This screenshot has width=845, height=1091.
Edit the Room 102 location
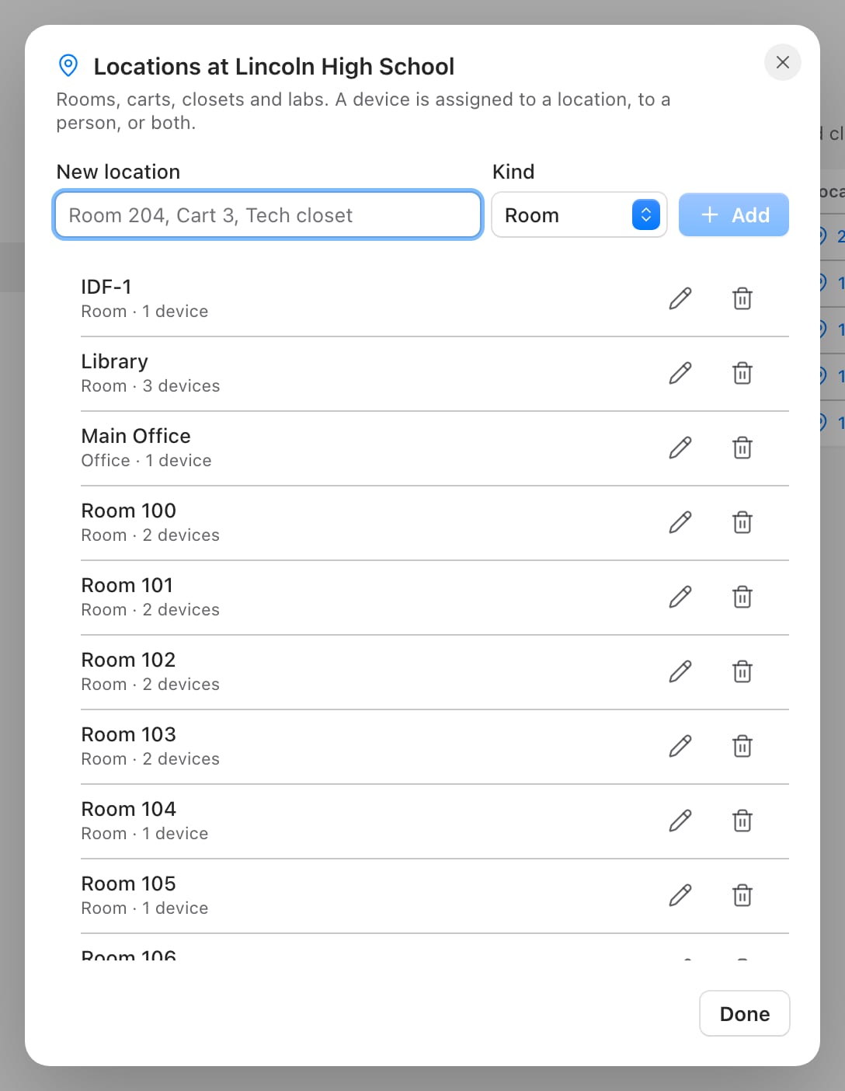[680, 671]
